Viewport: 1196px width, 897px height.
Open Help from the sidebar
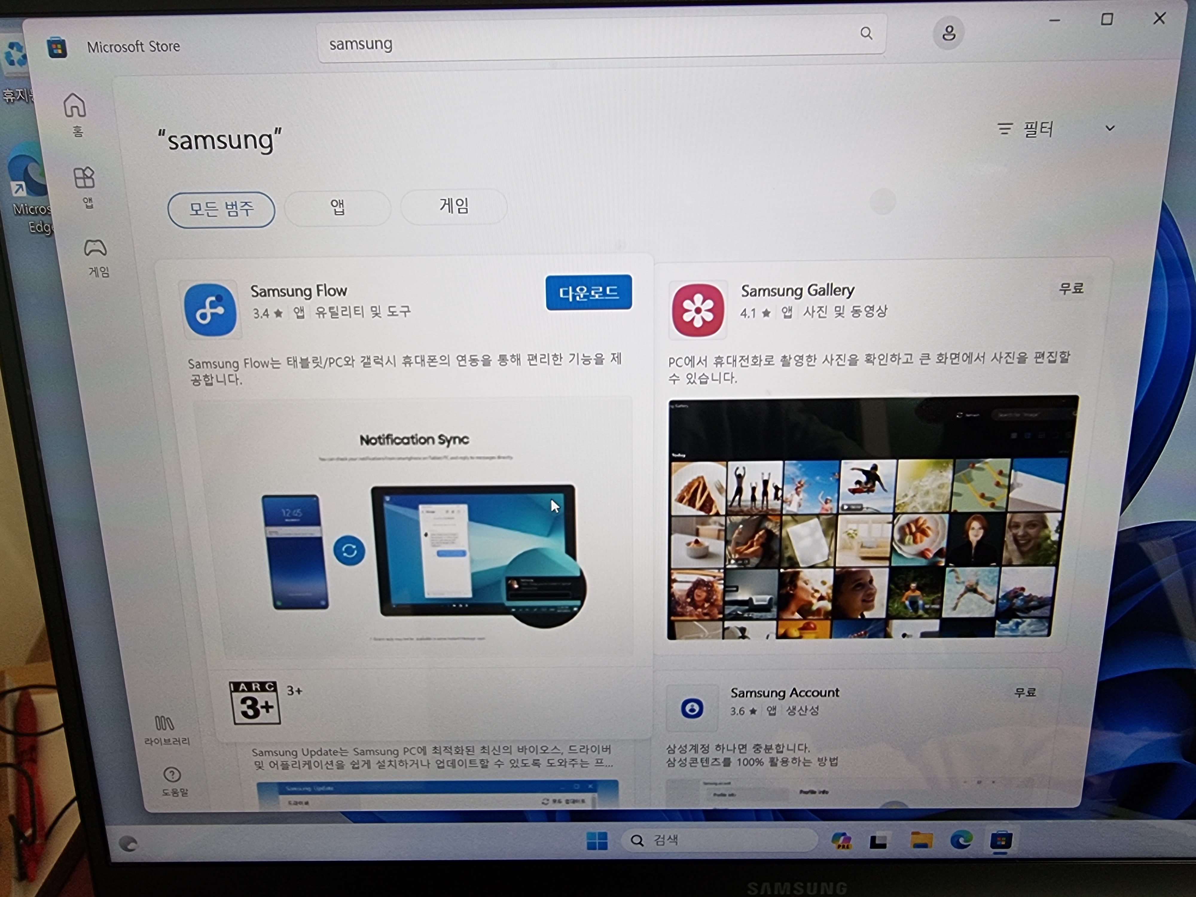coord(172,775)
